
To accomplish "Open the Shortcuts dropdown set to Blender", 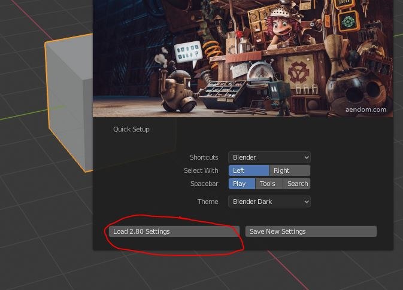I will 269,157.
